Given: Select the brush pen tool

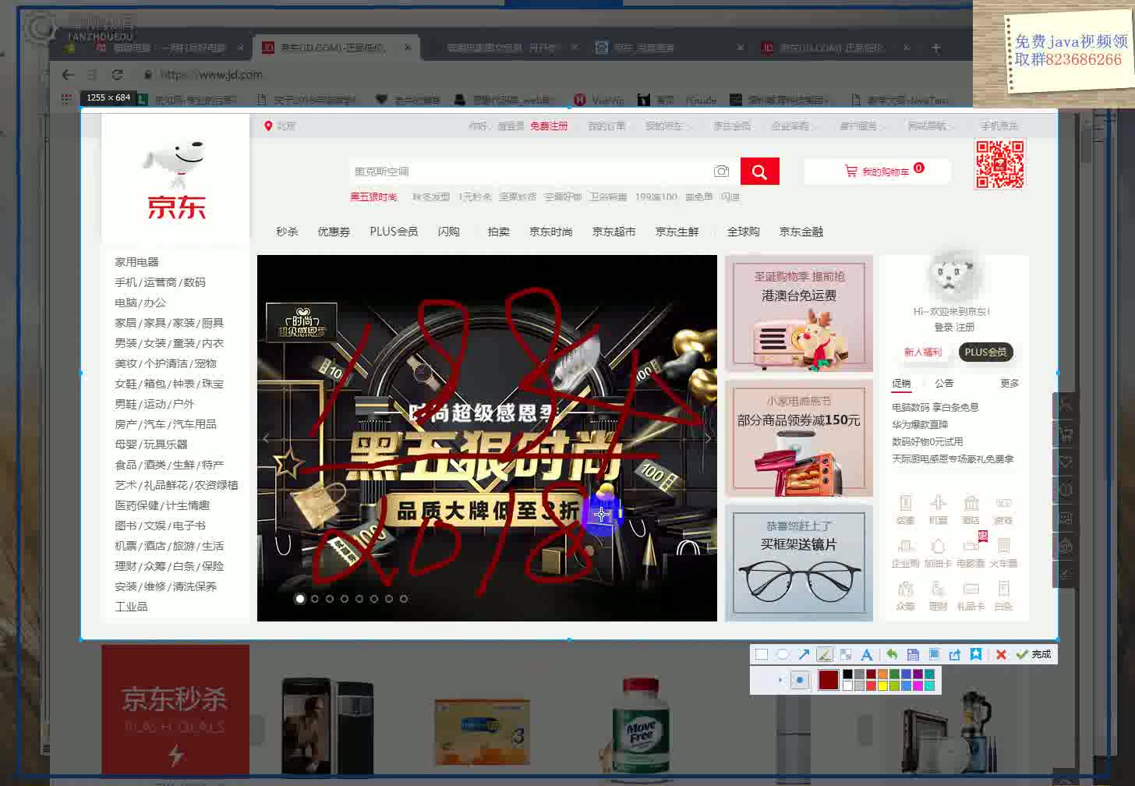Looking at the screenshot, I should pyautogui.click(x=825, y=655).
